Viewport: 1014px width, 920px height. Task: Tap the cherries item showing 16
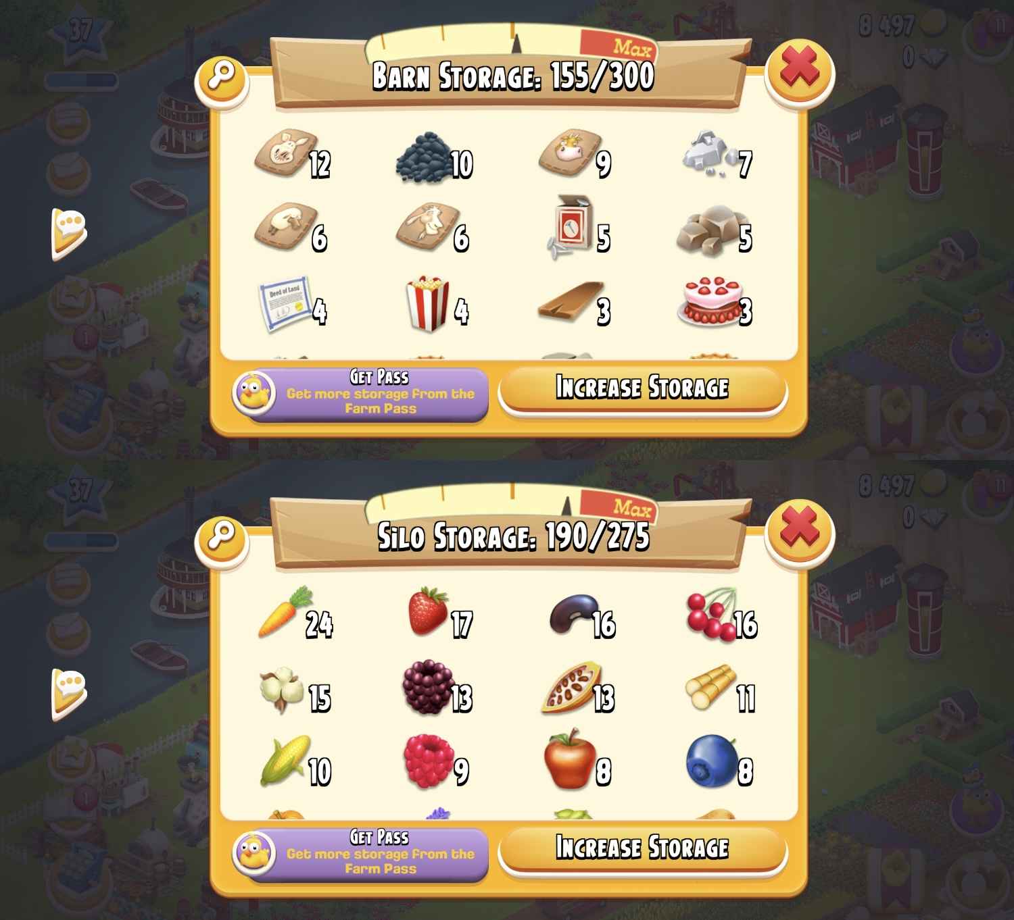[x=711, y=614]
